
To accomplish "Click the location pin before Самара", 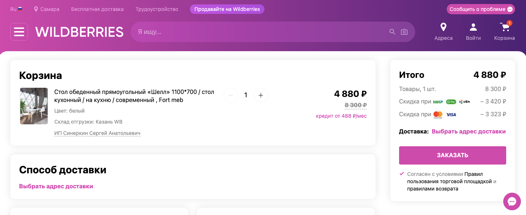I will tap(36, 9).
